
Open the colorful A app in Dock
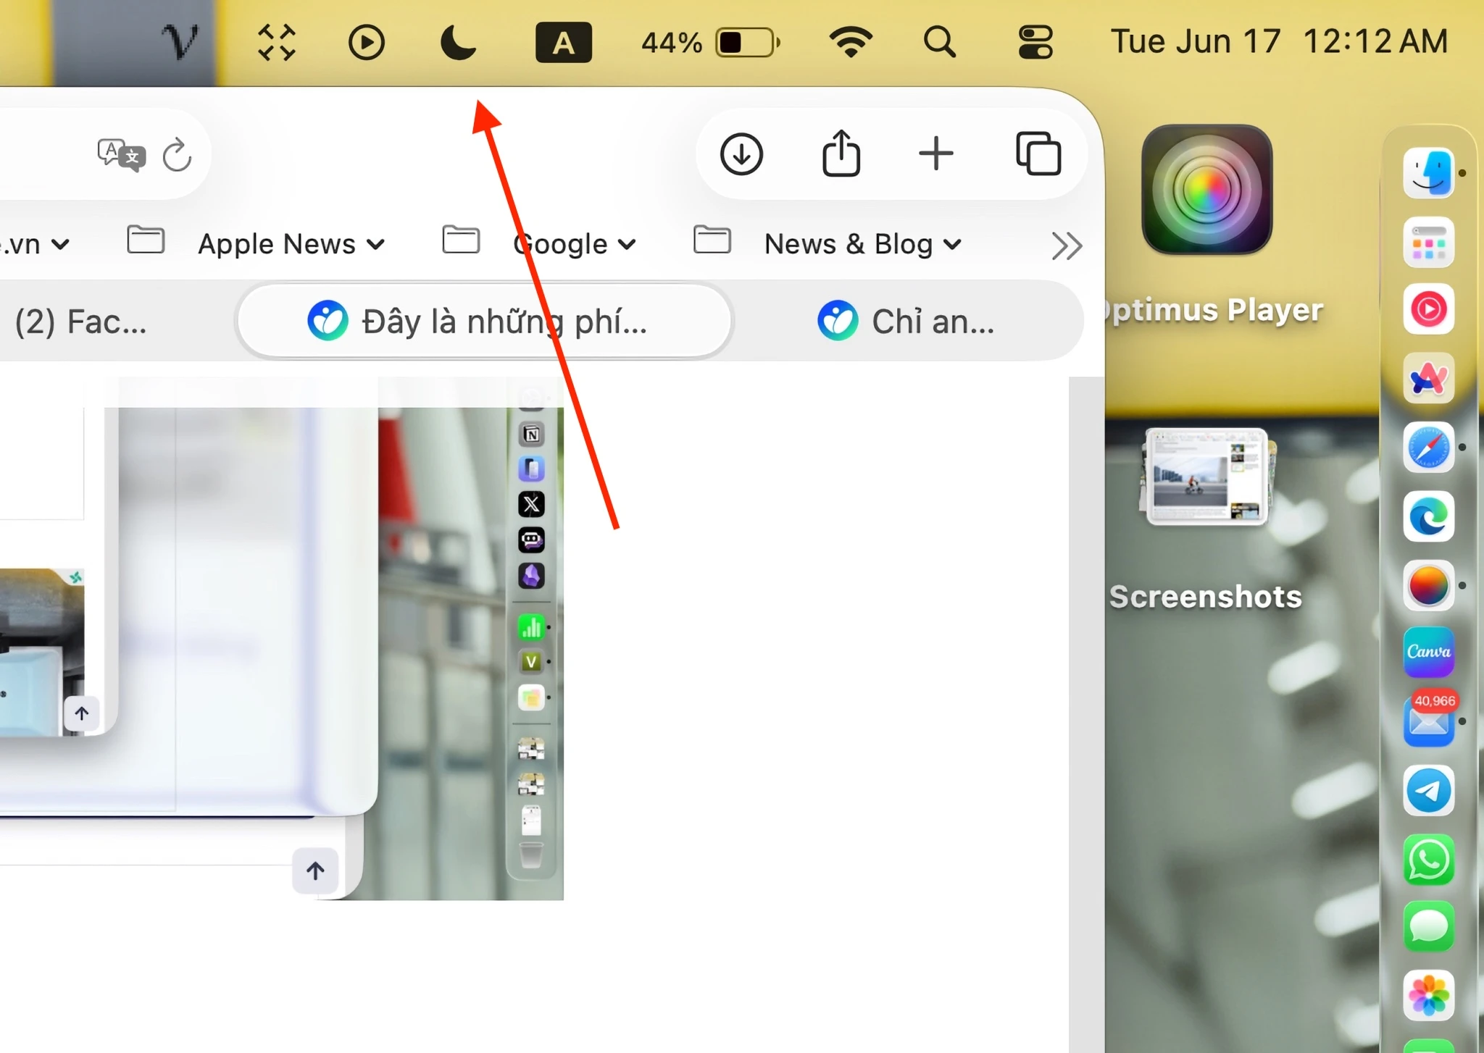pos(1428,378)
